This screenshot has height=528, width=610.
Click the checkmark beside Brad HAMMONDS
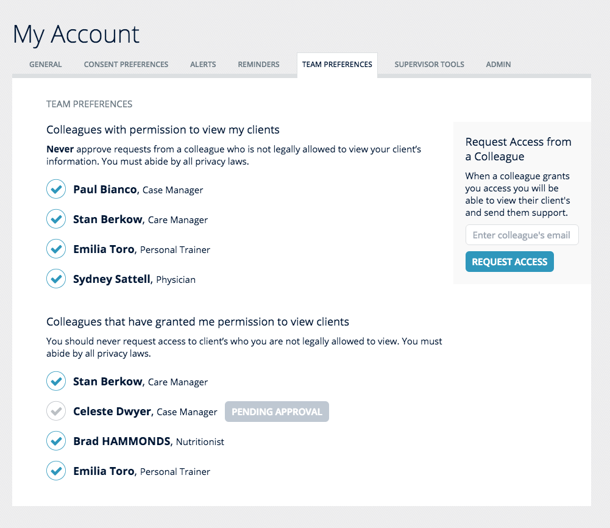point(55,441)
